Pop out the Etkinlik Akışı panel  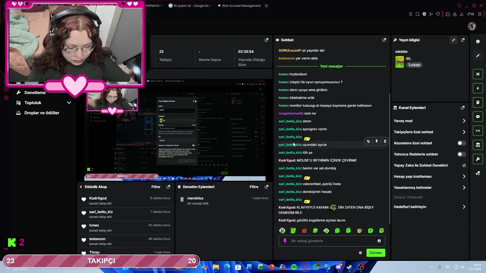point(168,187)
